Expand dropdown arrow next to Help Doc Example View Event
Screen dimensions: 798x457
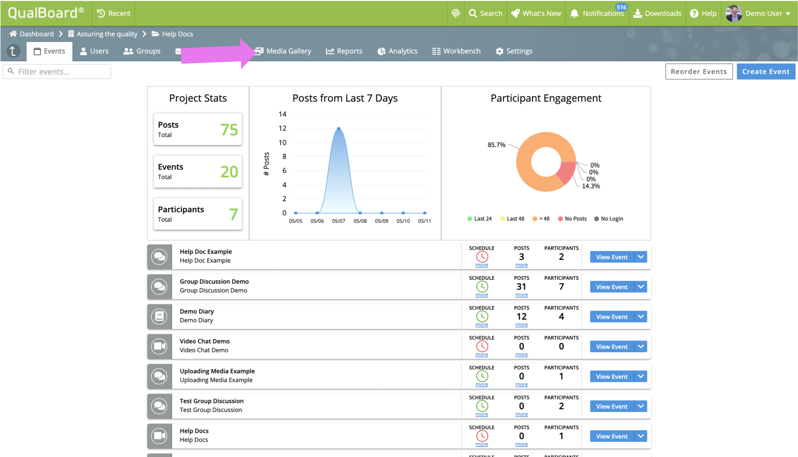641,257
